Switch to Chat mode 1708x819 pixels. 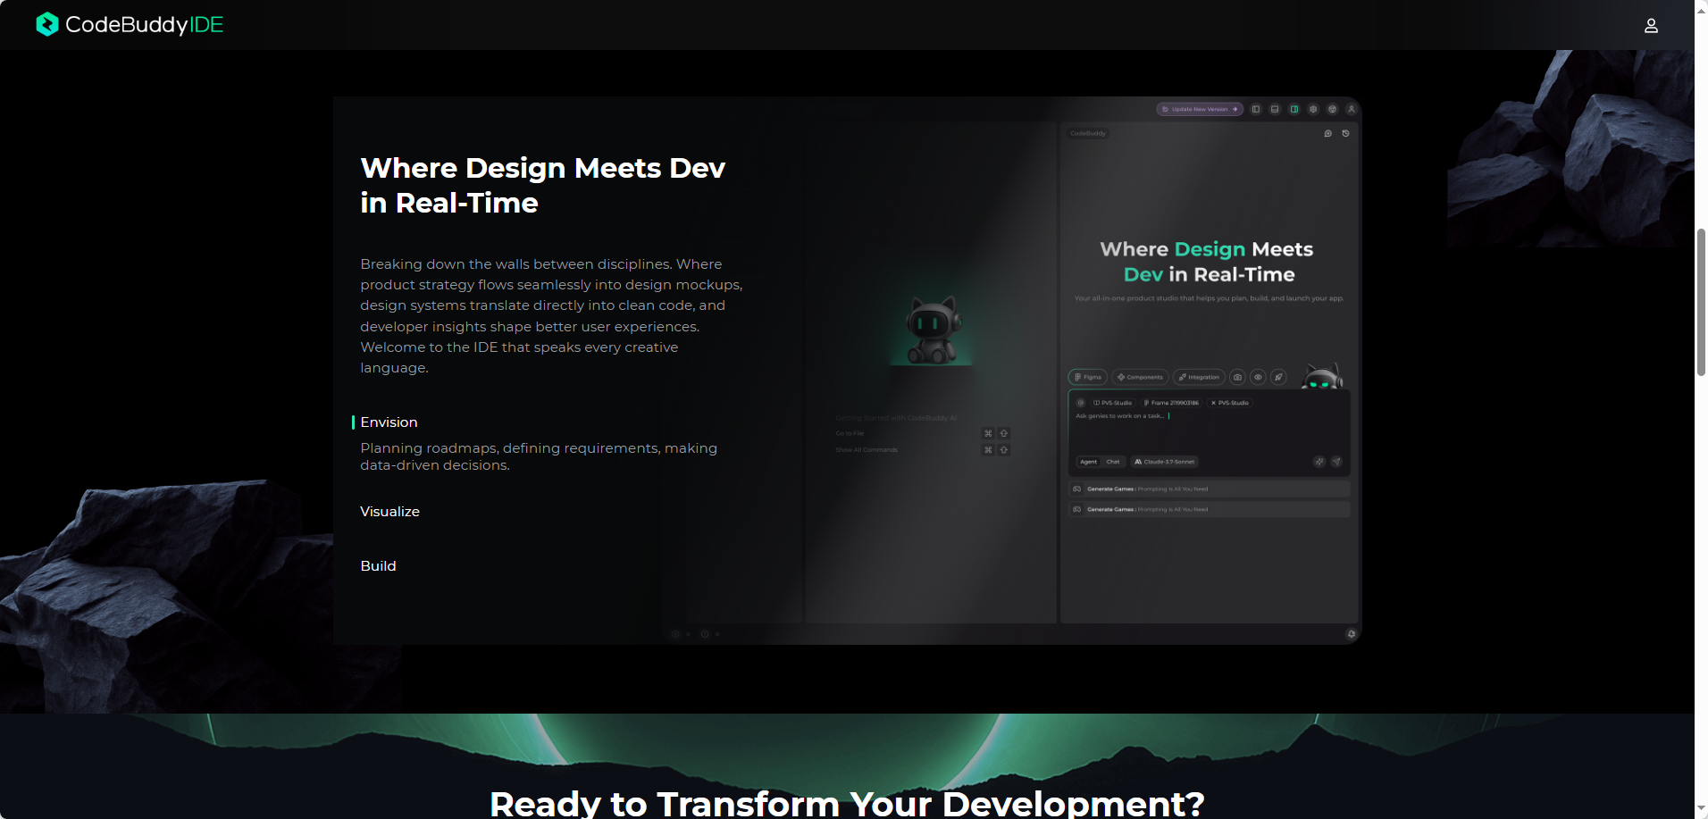coord(1113,462)
